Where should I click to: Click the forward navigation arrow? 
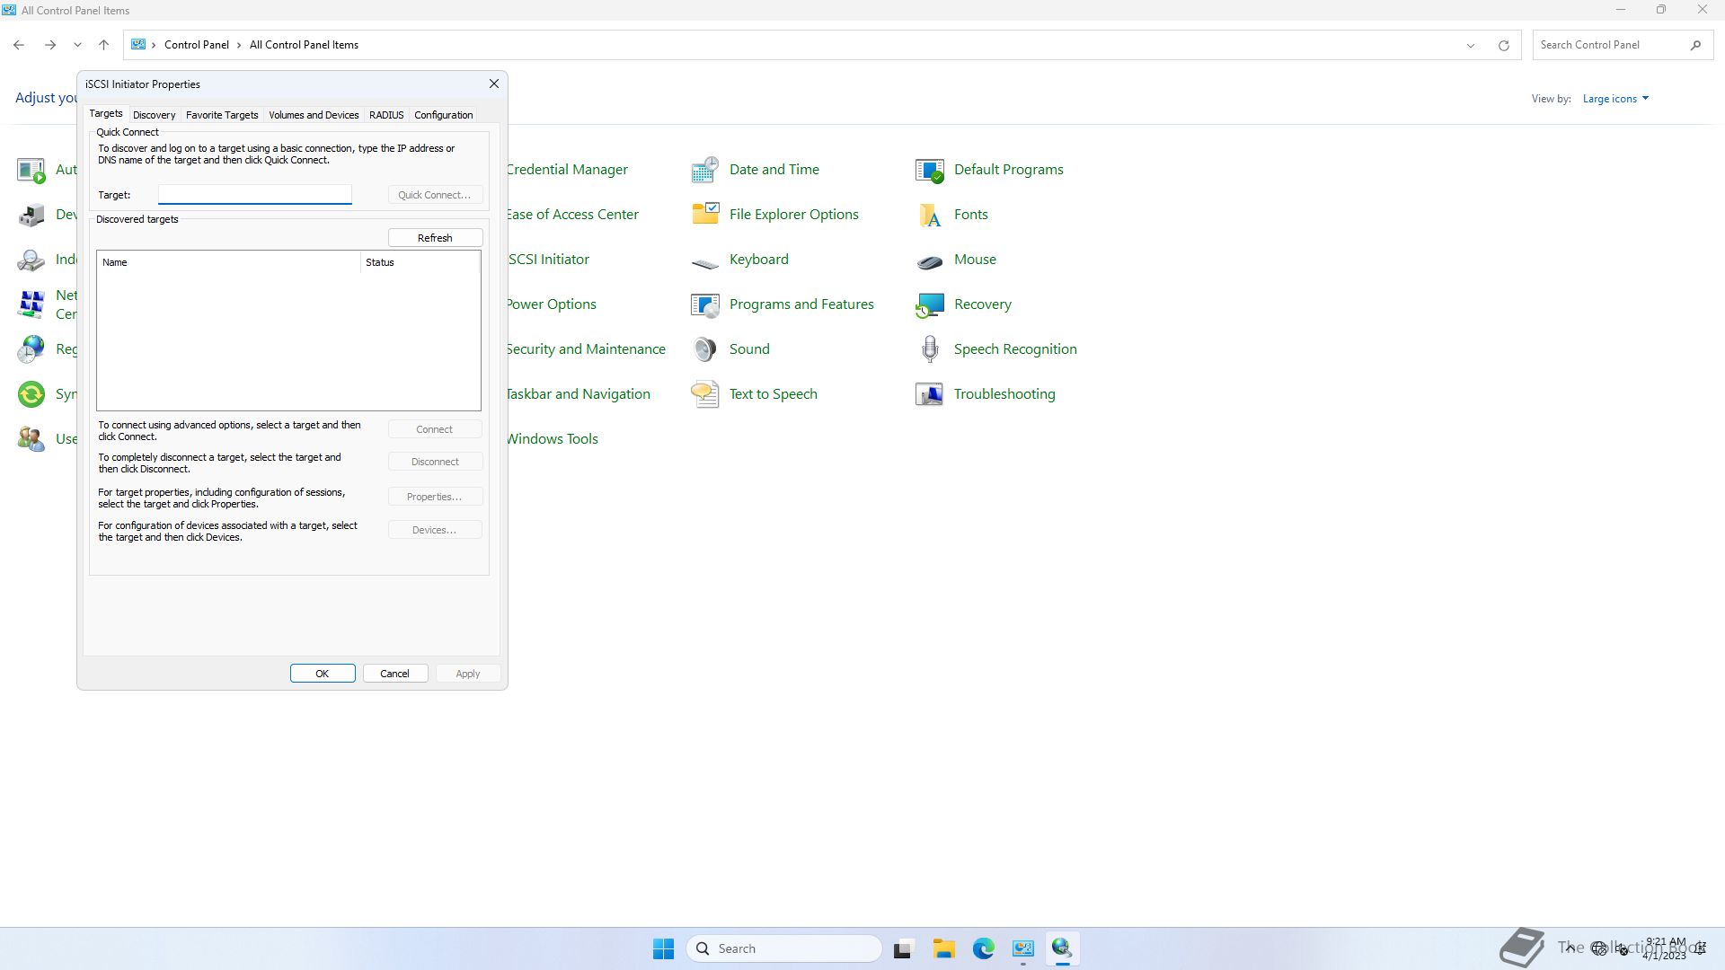pos(50,45)
